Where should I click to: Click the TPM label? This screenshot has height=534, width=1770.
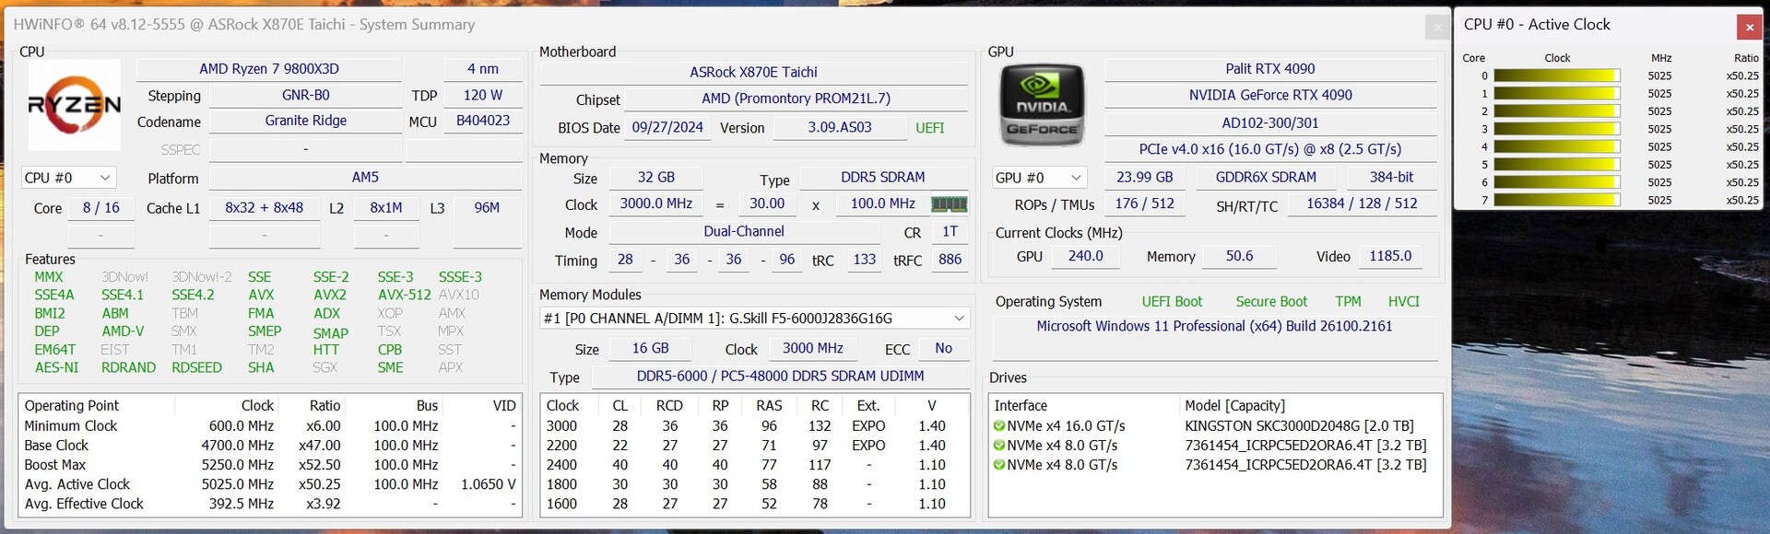[x=1348, y=302]
